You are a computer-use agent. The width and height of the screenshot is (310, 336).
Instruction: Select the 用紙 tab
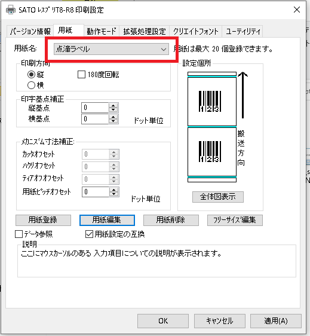tap(68, 30)
